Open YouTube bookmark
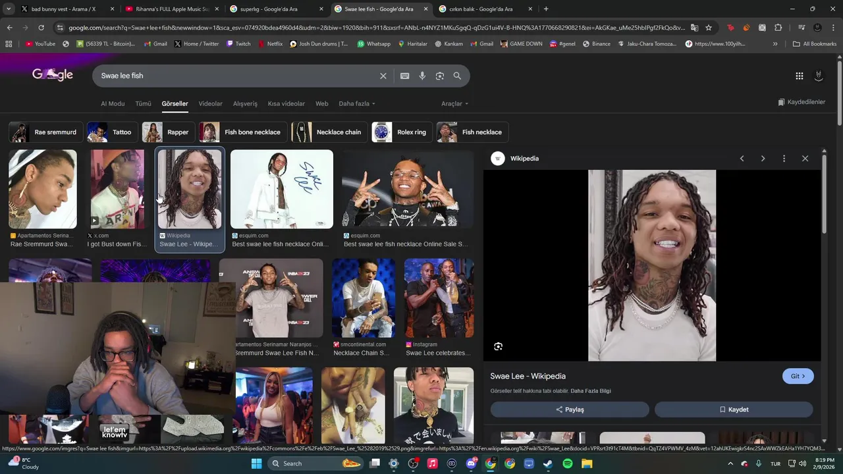 tap(40, 44)
